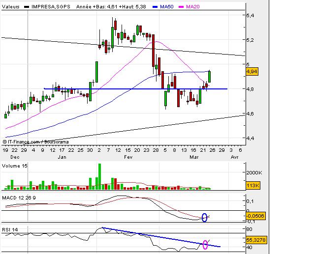The height and width of the screenshot is (254, 315).
Task: Click the 'Année +Bas: 4,61 +Haut: 5,38' text
Action: click(111, 7)
